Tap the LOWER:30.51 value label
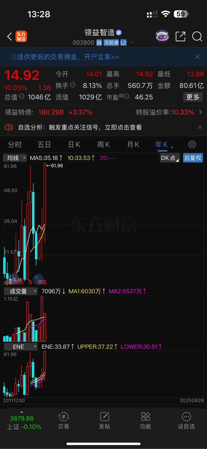The width and height of the screenshot is (207, 449). (141, 347)
